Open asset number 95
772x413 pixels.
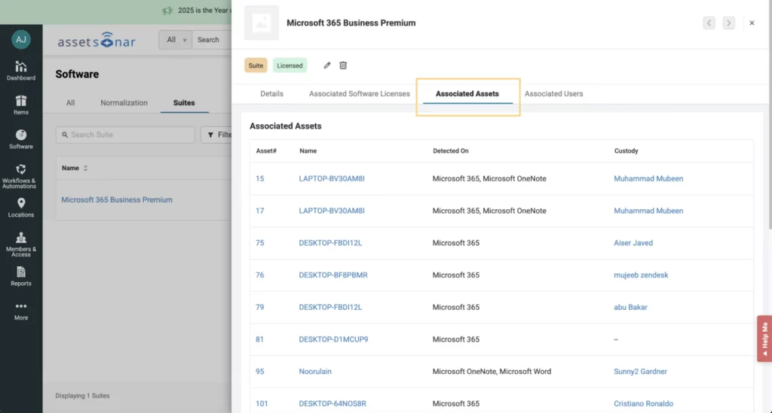tap(260, 372)
